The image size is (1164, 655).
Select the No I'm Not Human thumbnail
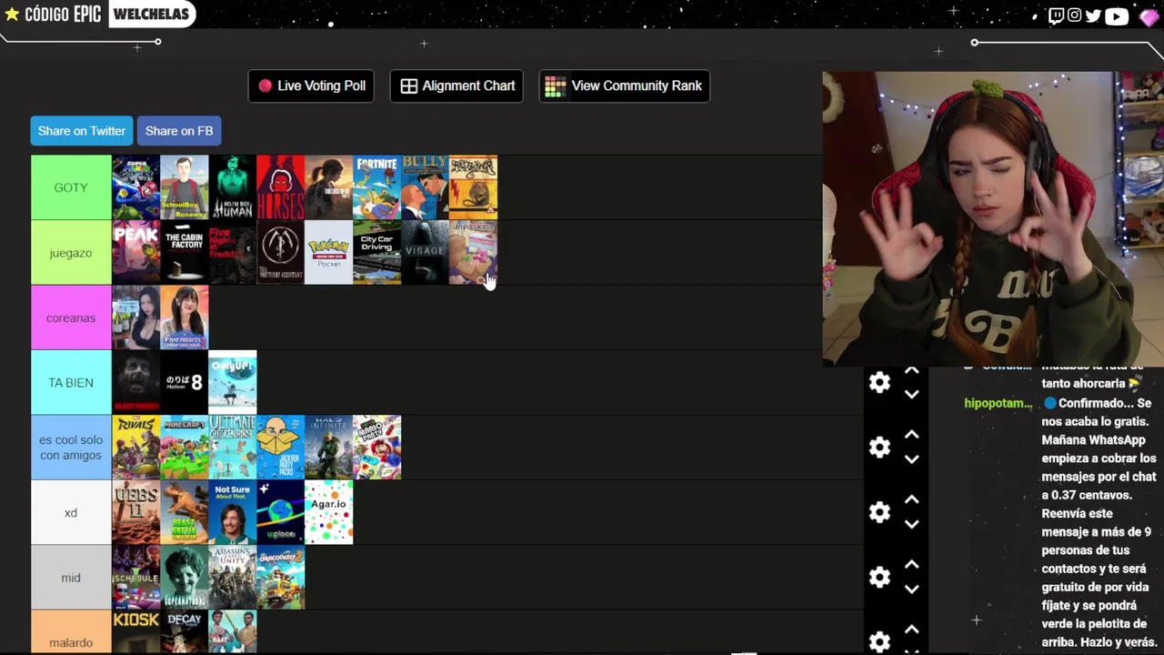coord(232,187)
